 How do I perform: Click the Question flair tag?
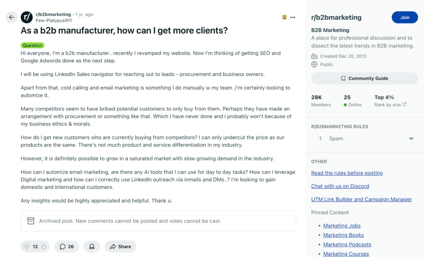[x=32, y=45]
